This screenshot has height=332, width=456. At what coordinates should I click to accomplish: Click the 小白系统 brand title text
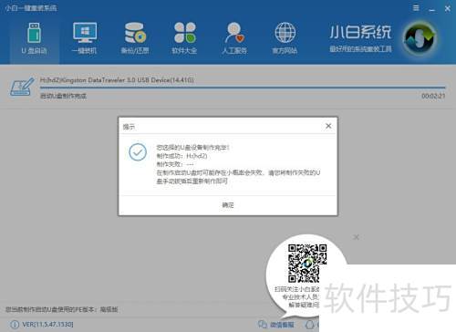pyautogui.click(x=360, y=32)
